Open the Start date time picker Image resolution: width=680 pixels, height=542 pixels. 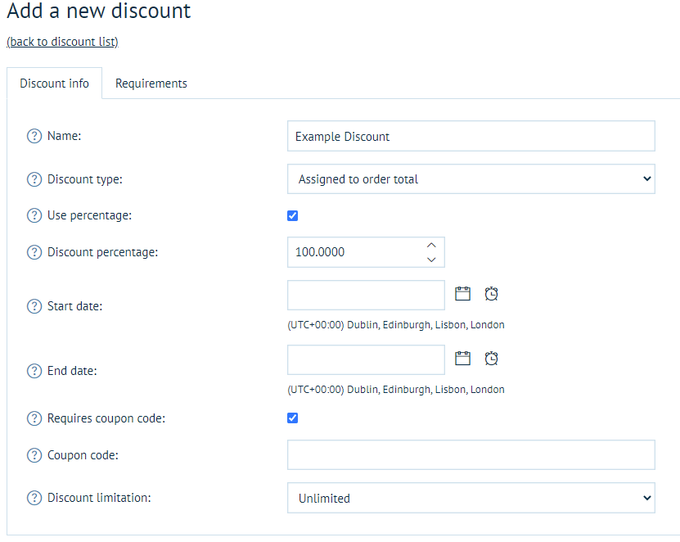click(x=491, y=294)
